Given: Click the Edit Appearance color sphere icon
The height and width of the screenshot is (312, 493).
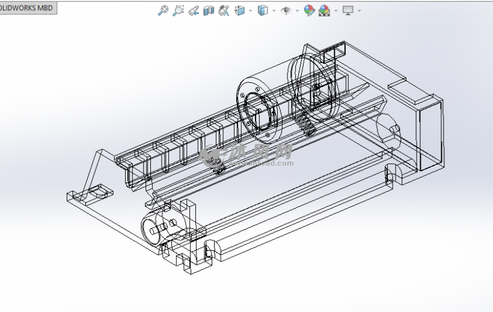Looking at the screenshot, I should click(x=310, y=11).
